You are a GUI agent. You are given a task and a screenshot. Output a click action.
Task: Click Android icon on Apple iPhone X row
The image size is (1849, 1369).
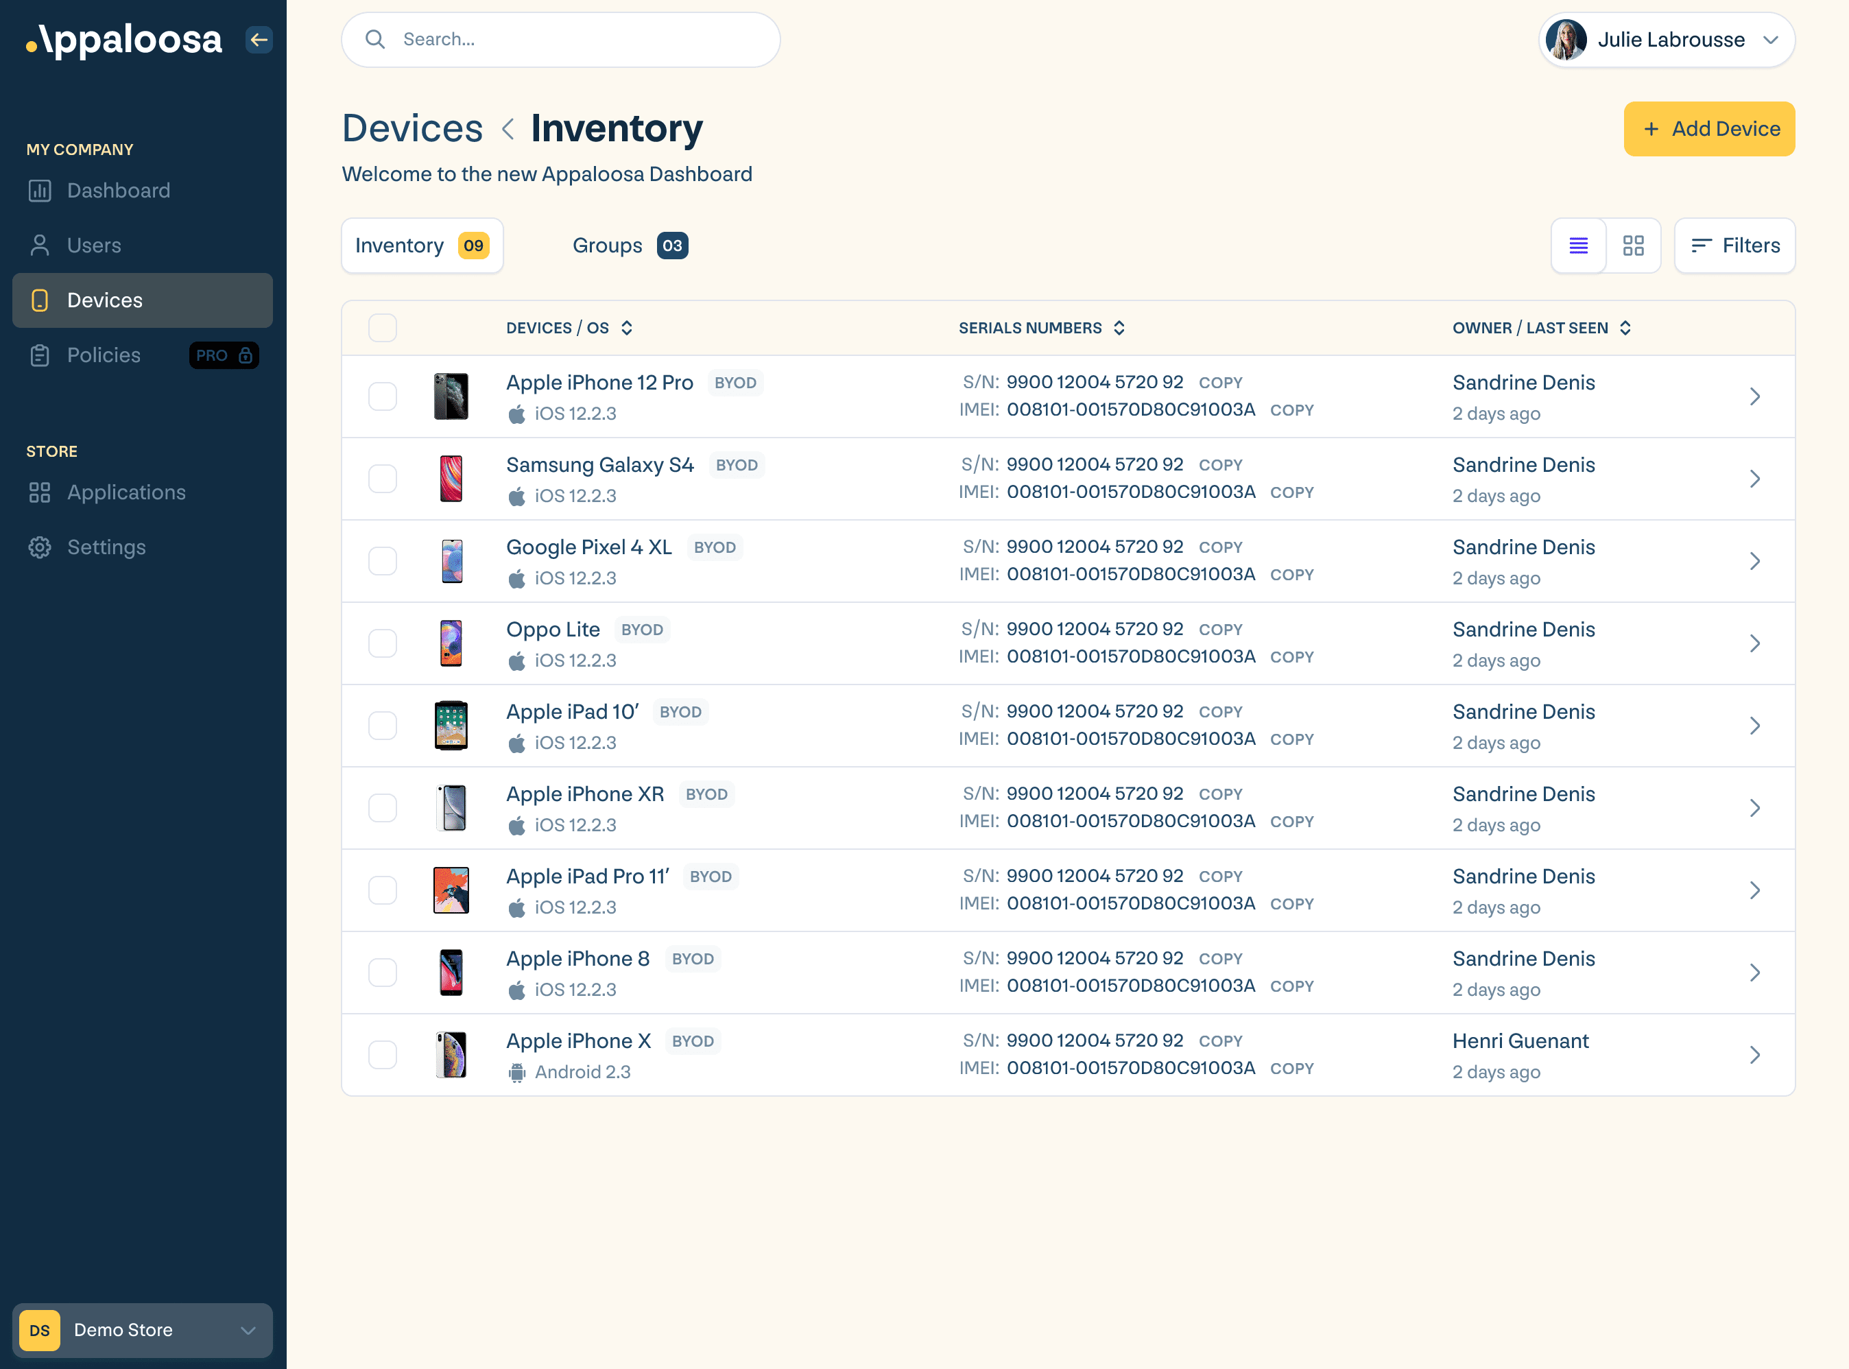[517, 1072]
